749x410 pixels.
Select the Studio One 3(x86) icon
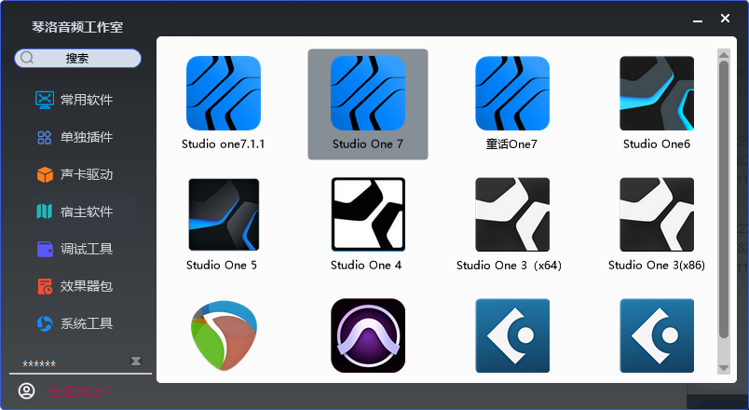click(x=657, y=214)
